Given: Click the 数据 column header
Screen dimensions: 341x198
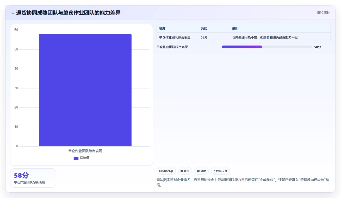Looking at the screenshot, I should (x=204, y=29).
